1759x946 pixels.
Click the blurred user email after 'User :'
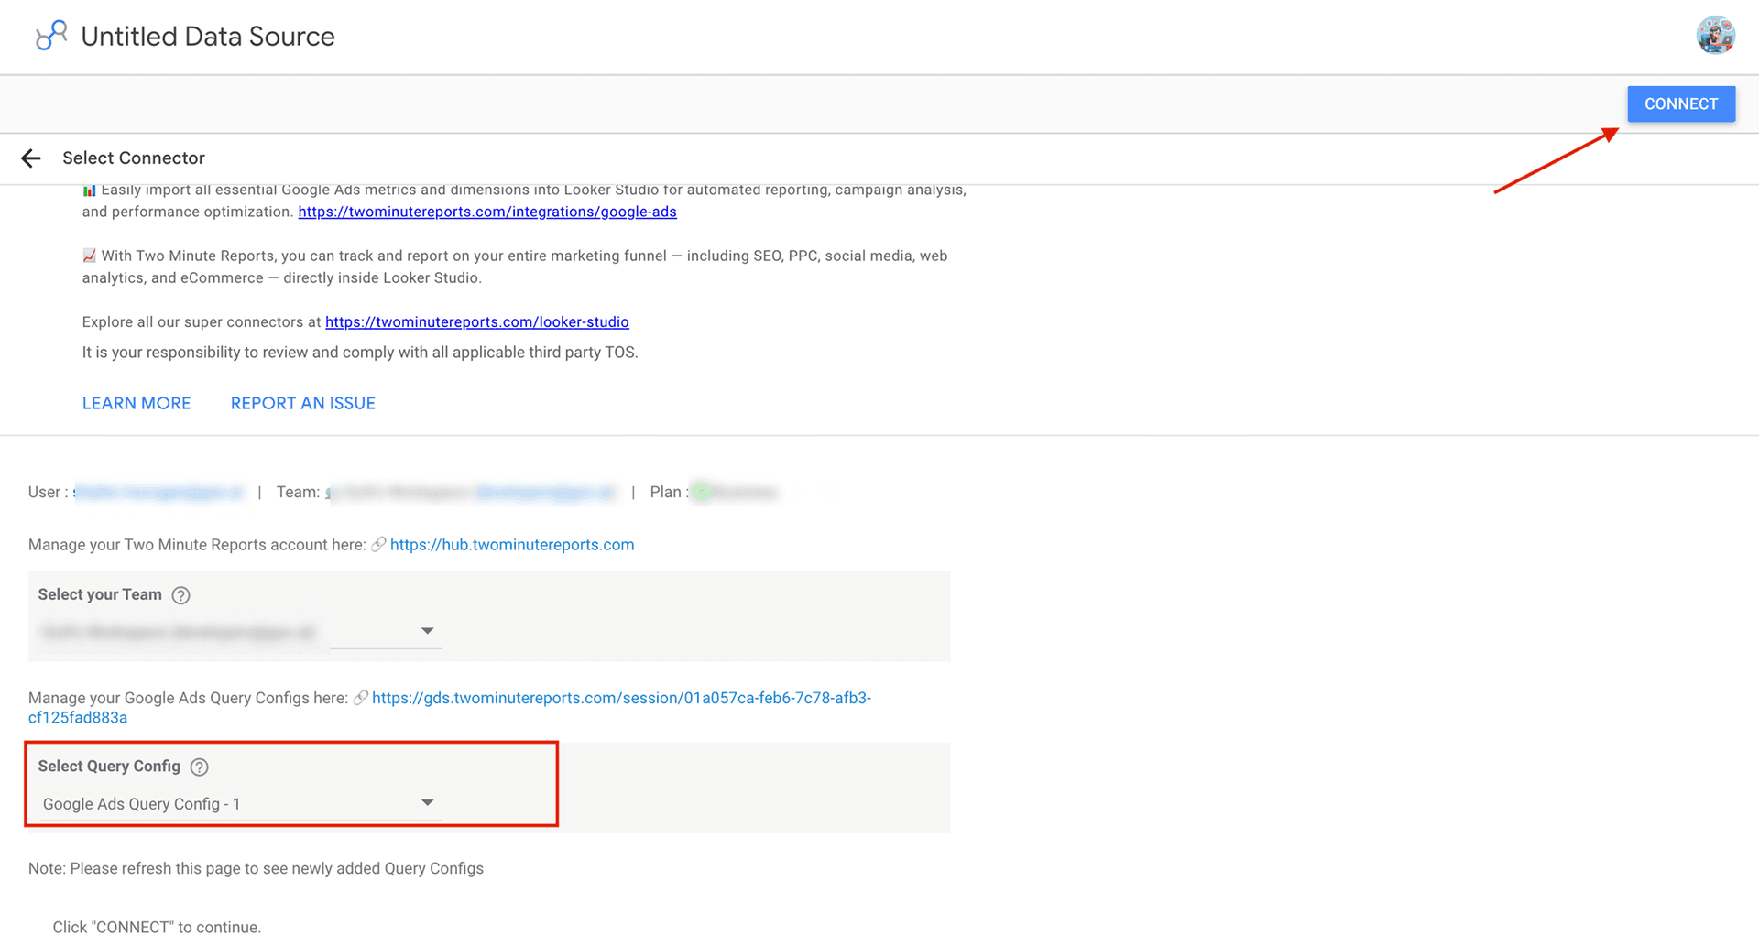[158, 493]
